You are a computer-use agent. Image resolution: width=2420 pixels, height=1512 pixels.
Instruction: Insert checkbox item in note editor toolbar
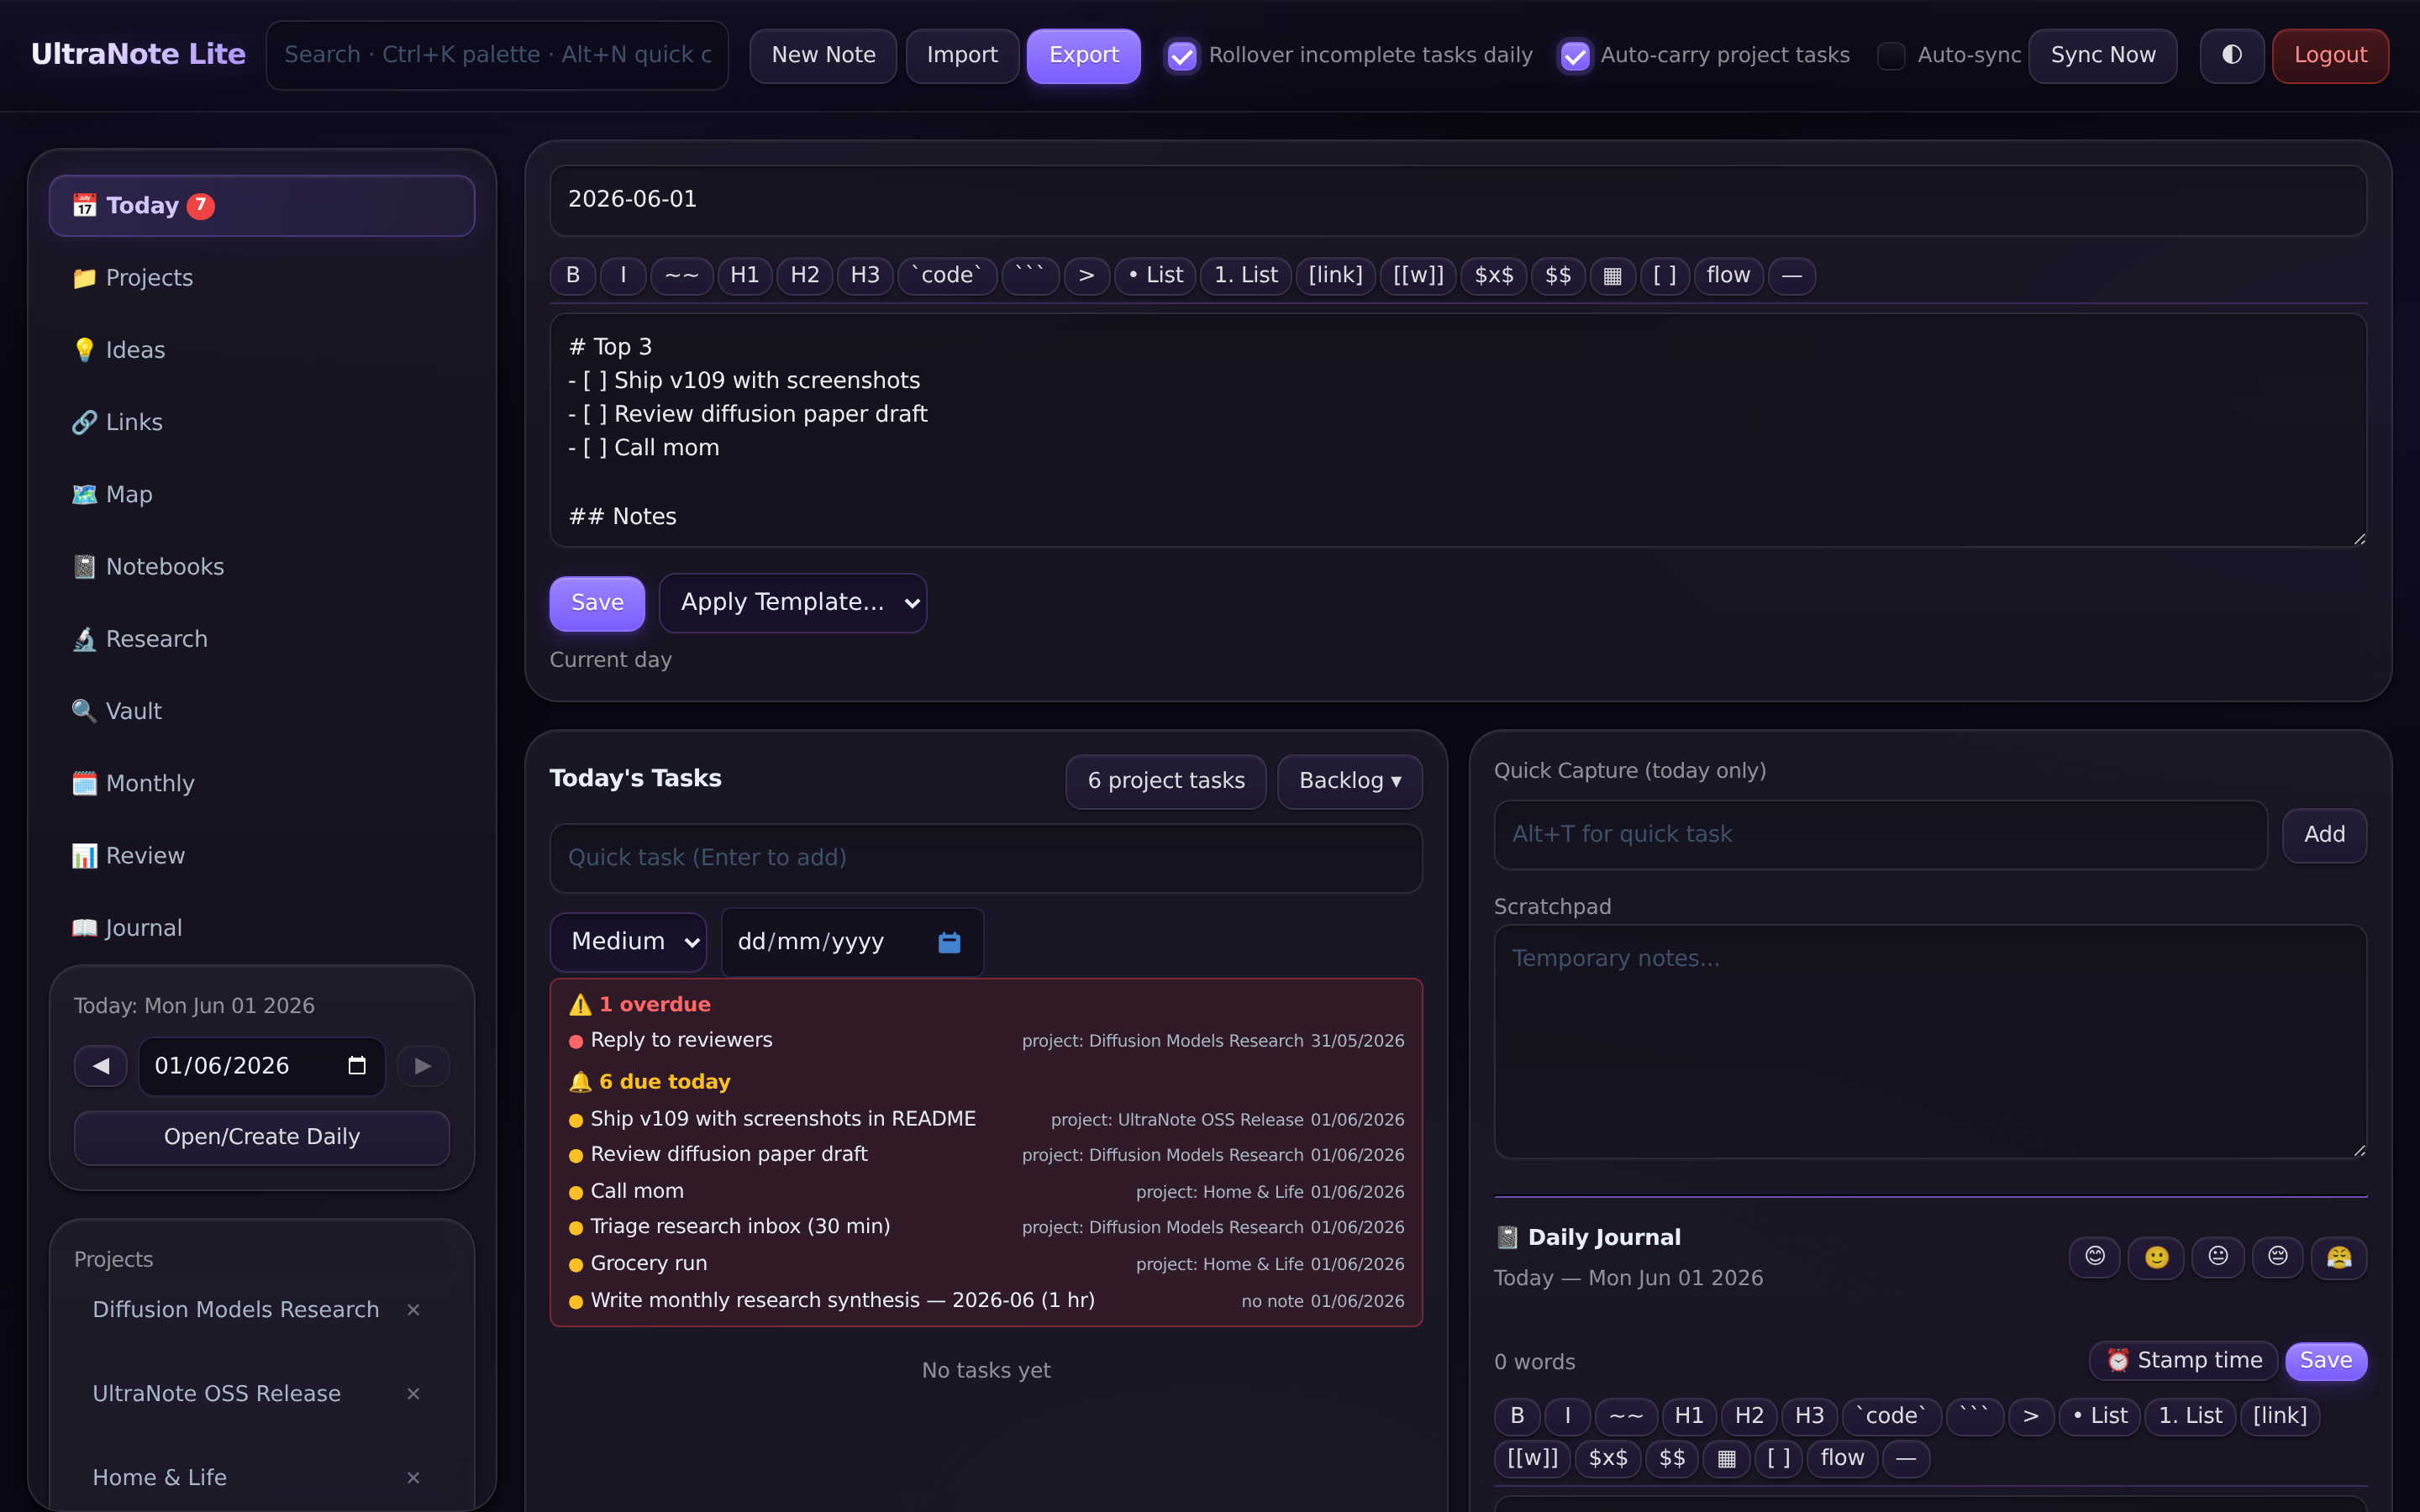click(x=1665, y=275)
